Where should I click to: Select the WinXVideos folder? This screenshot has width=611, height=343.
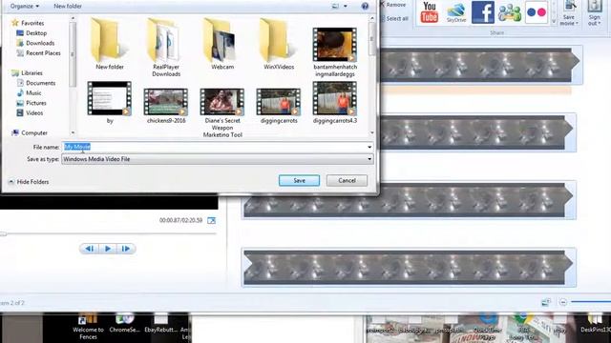coord(279,44)
